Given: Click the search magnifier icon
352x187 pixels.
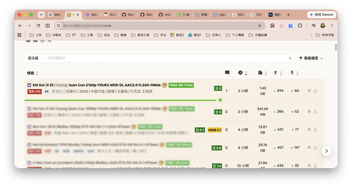Looking at the screenshot, I should click(x=290, y=58).
